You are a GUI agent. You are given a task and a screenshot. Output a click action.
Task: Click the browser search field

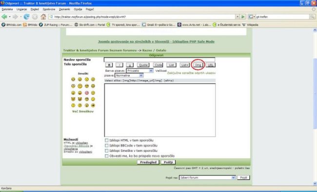[x=282, y=17]
